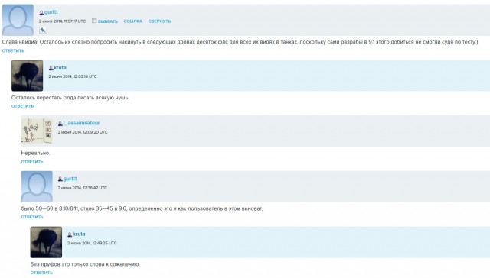Click the user icon beside gurttt at 12:36:42
490x278 pixels.
pos(60,179)
